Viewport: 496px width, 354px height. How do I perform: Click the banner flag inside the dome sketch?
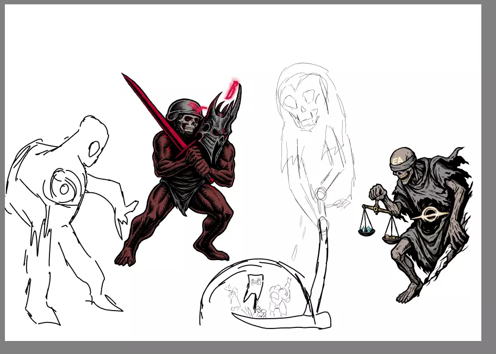click(254, 287)
